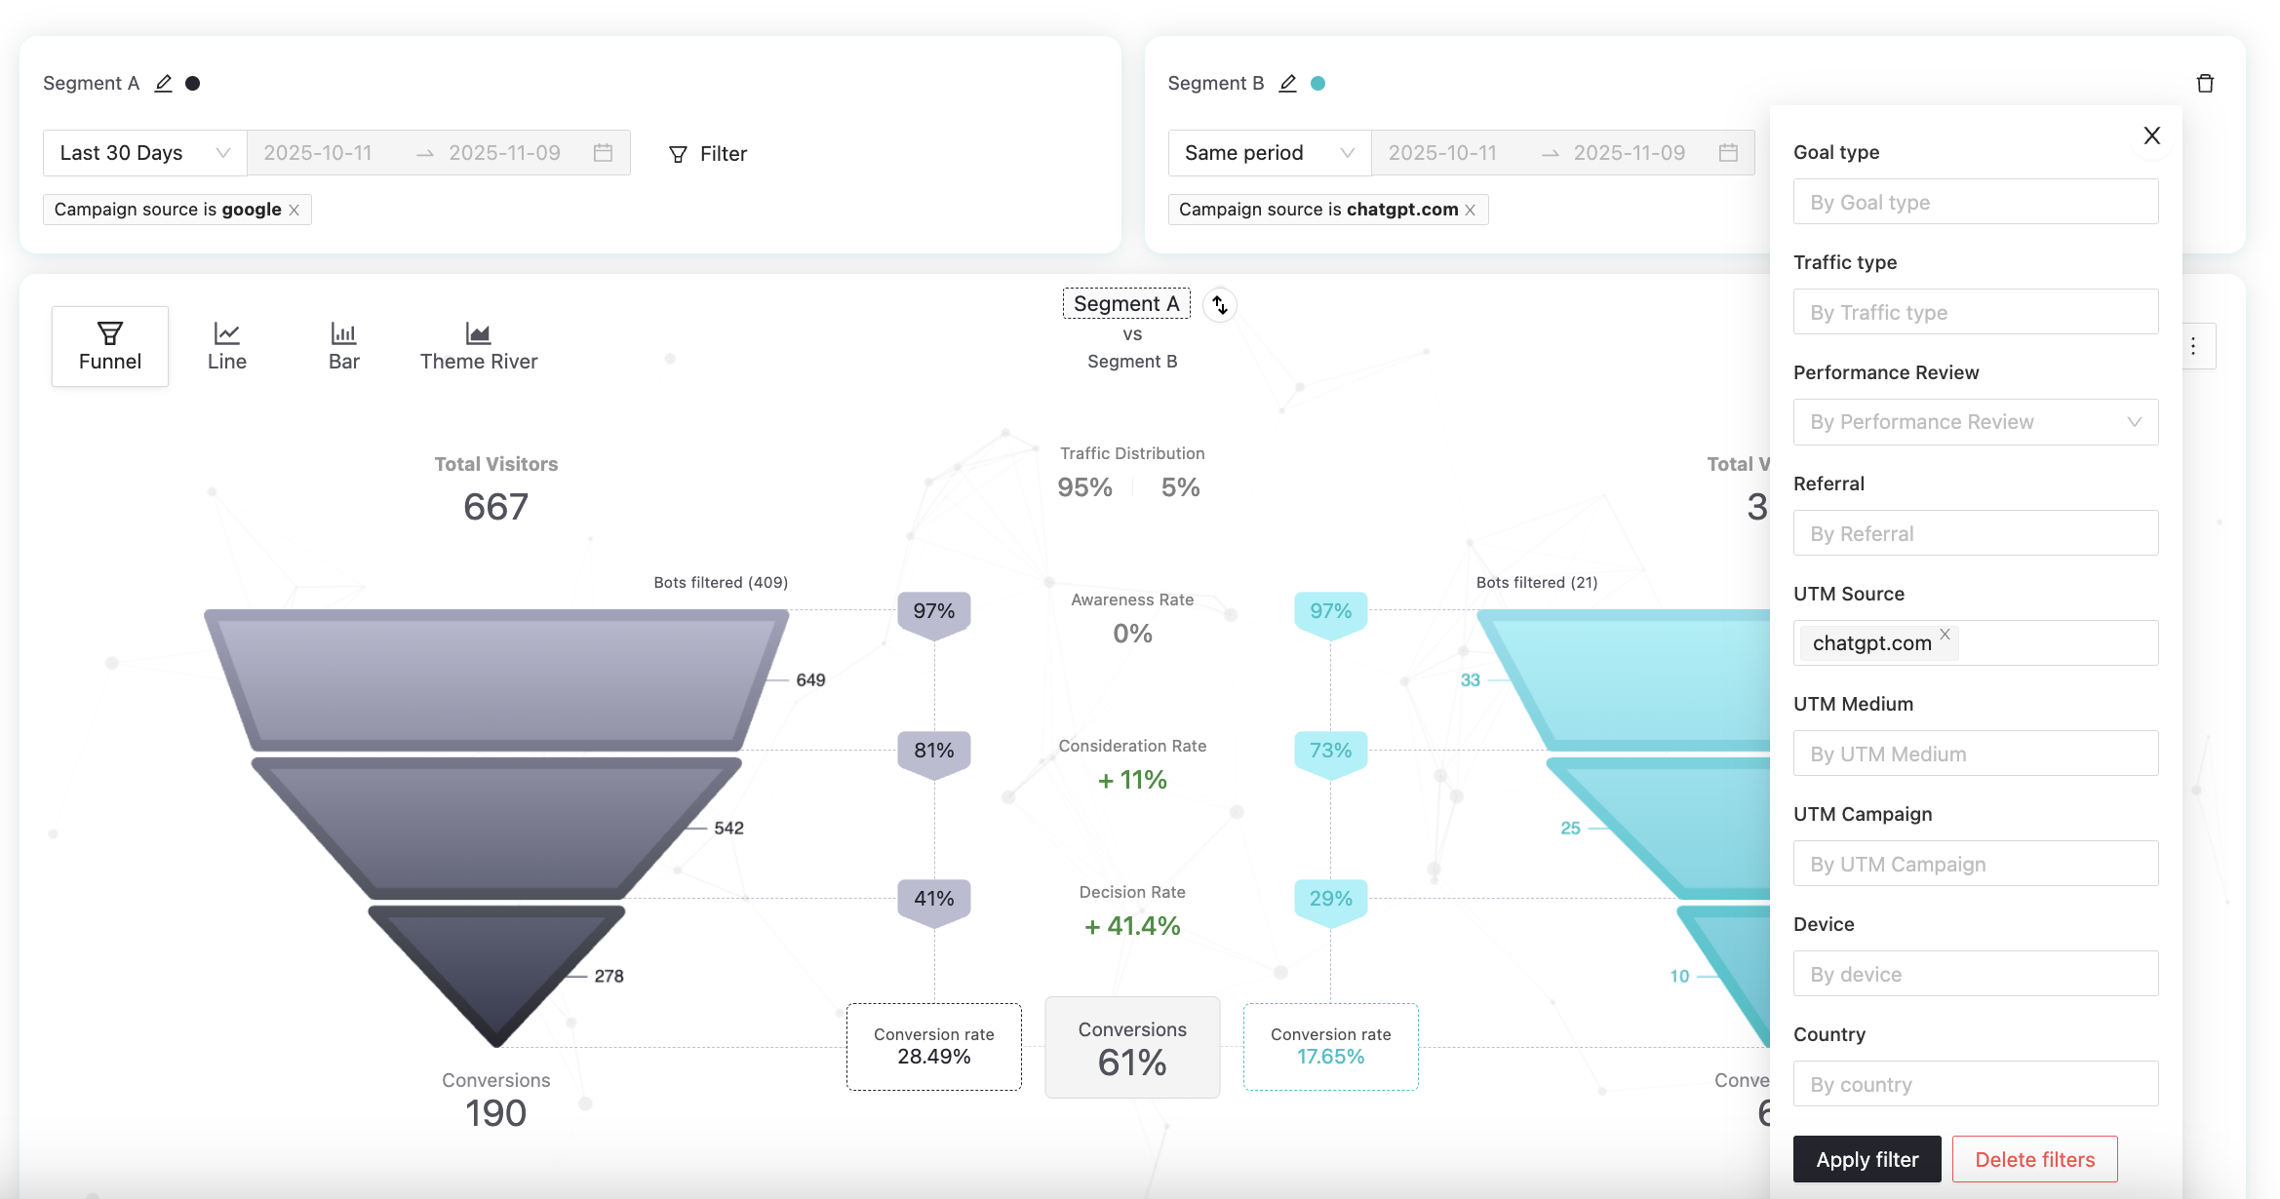Open Segment A date range calendar icon

[x=604, y=153]
